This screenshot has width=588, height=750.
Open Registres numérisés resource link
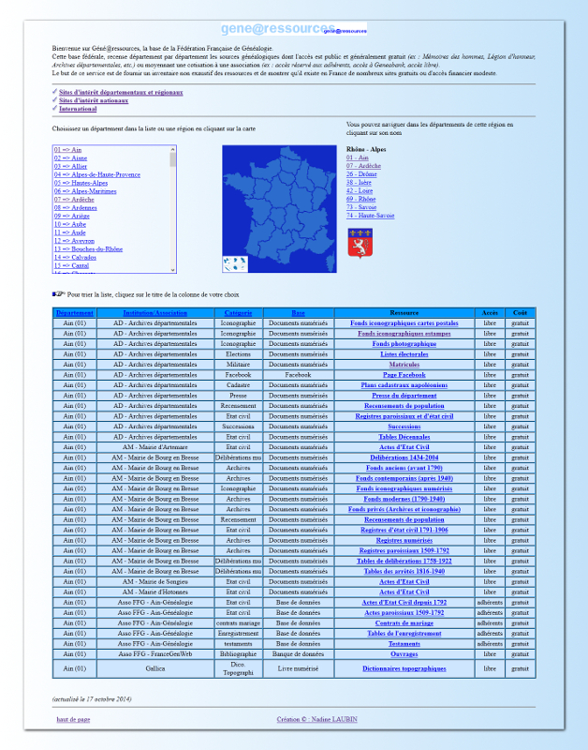[404, 541]
